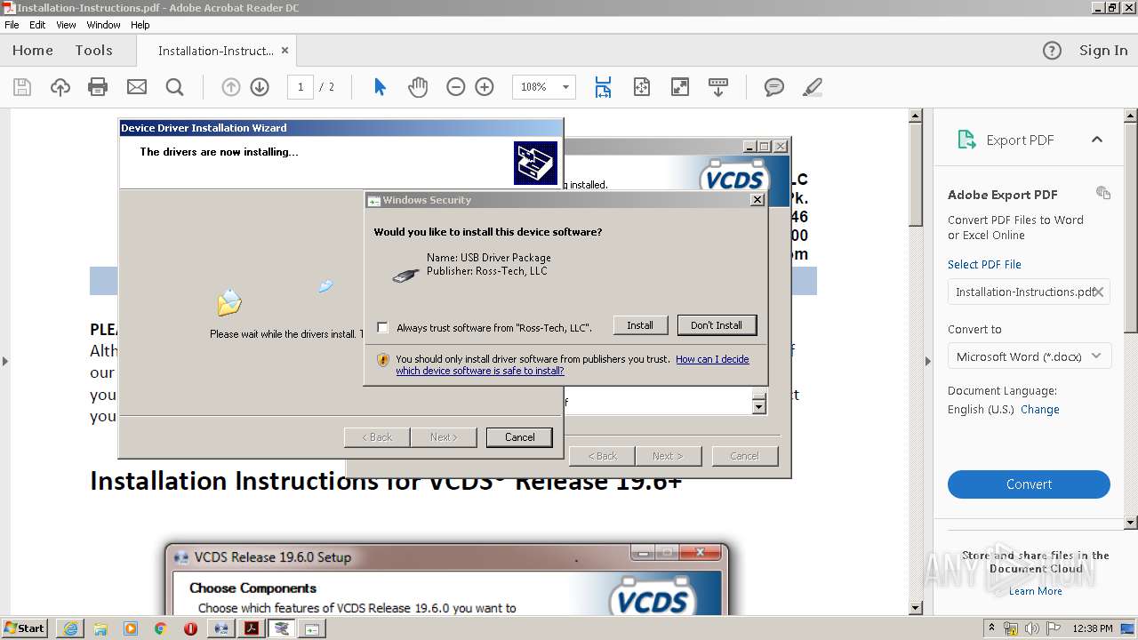Show hidden system tray icons
Viewport: 1138px width, 640px height.
(992, 628)
